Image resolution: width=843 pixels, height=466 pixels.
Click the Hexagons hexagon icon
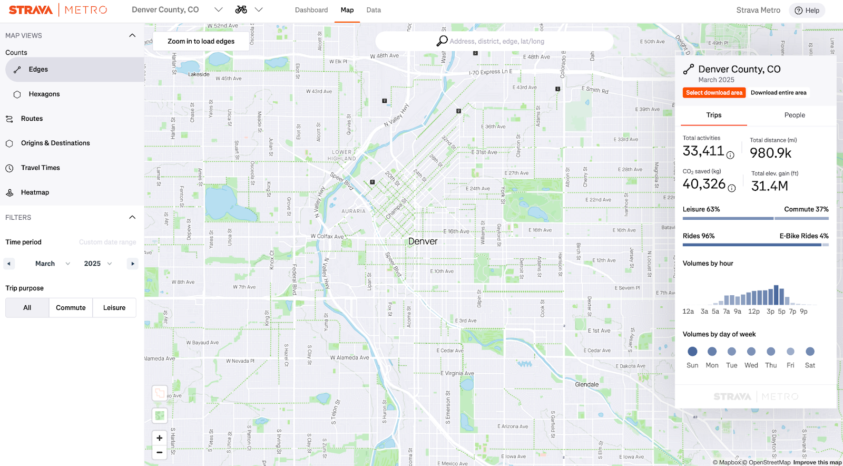point(17,94)
